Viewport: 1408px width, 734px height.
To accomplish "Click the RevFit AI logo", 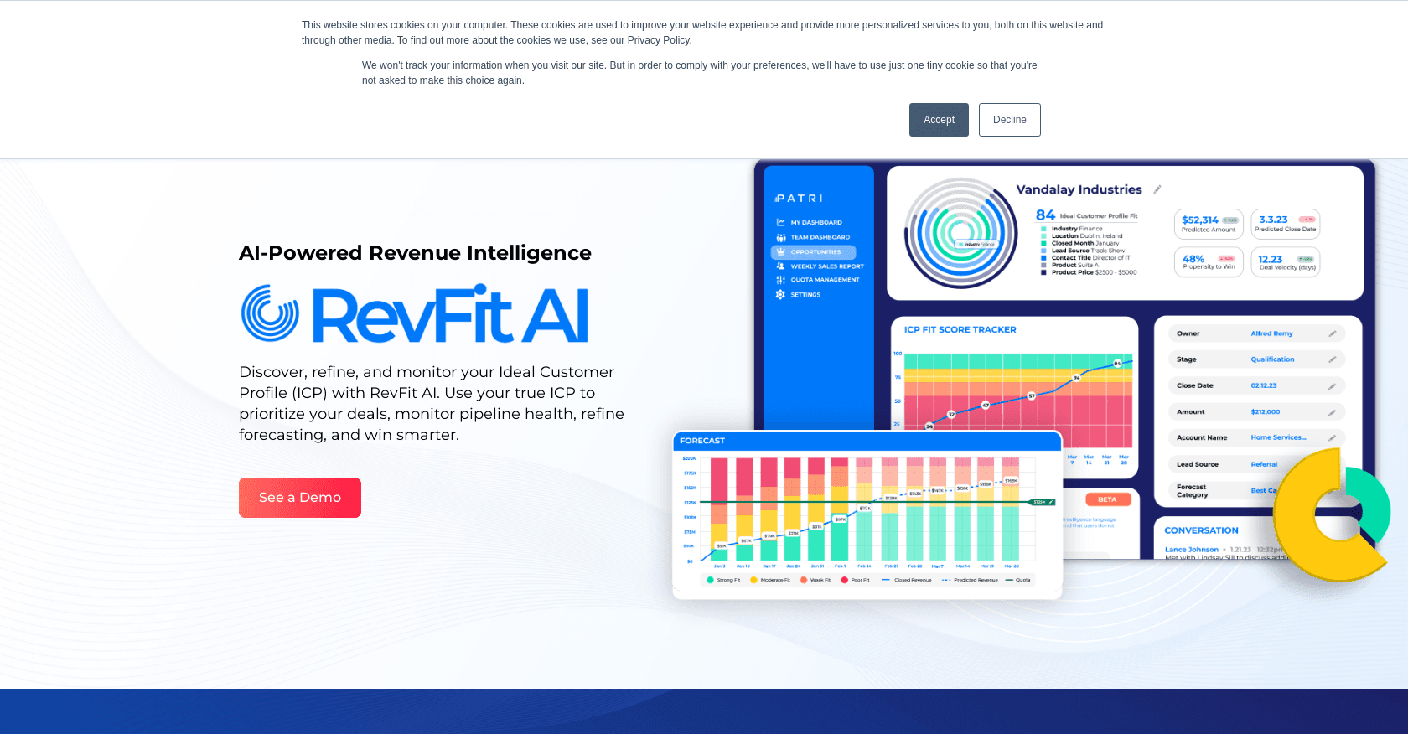I will point(415,314).
